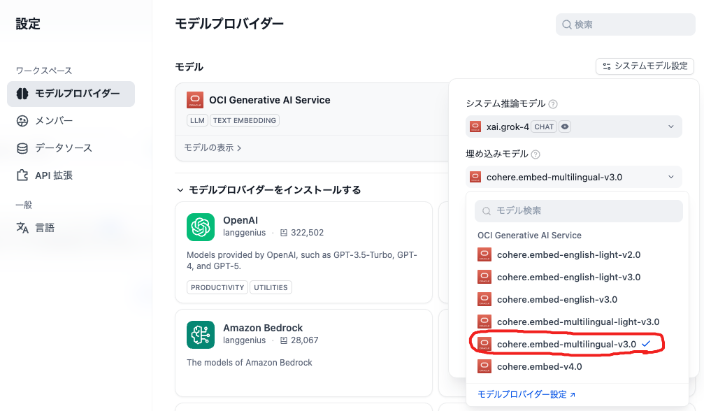Select cohere.embed-english-v3.0
The image size is (704, 411).
(577, 300)
